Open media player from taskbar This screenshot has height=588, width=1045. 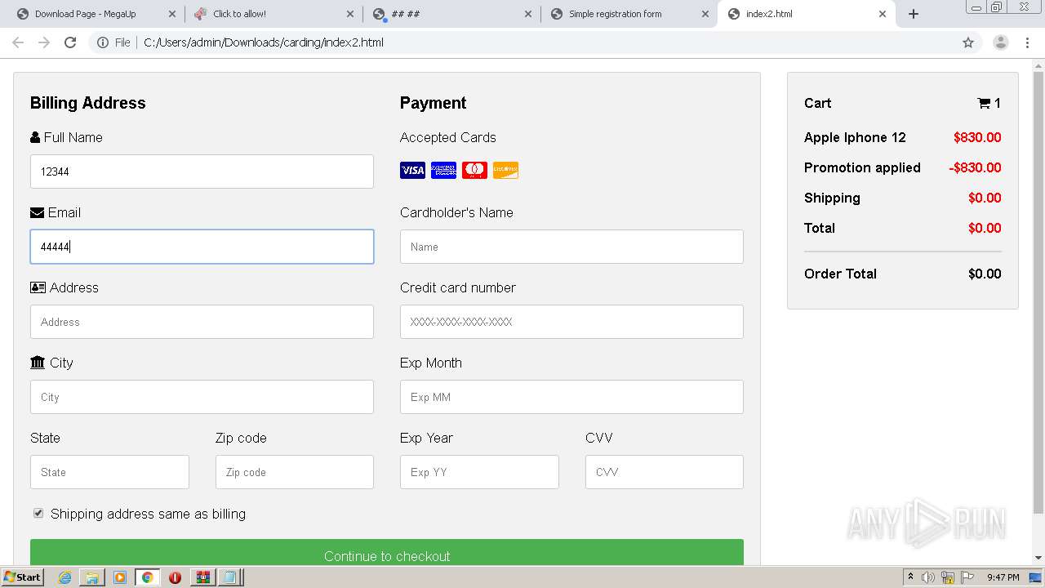[x=120, y=577]
